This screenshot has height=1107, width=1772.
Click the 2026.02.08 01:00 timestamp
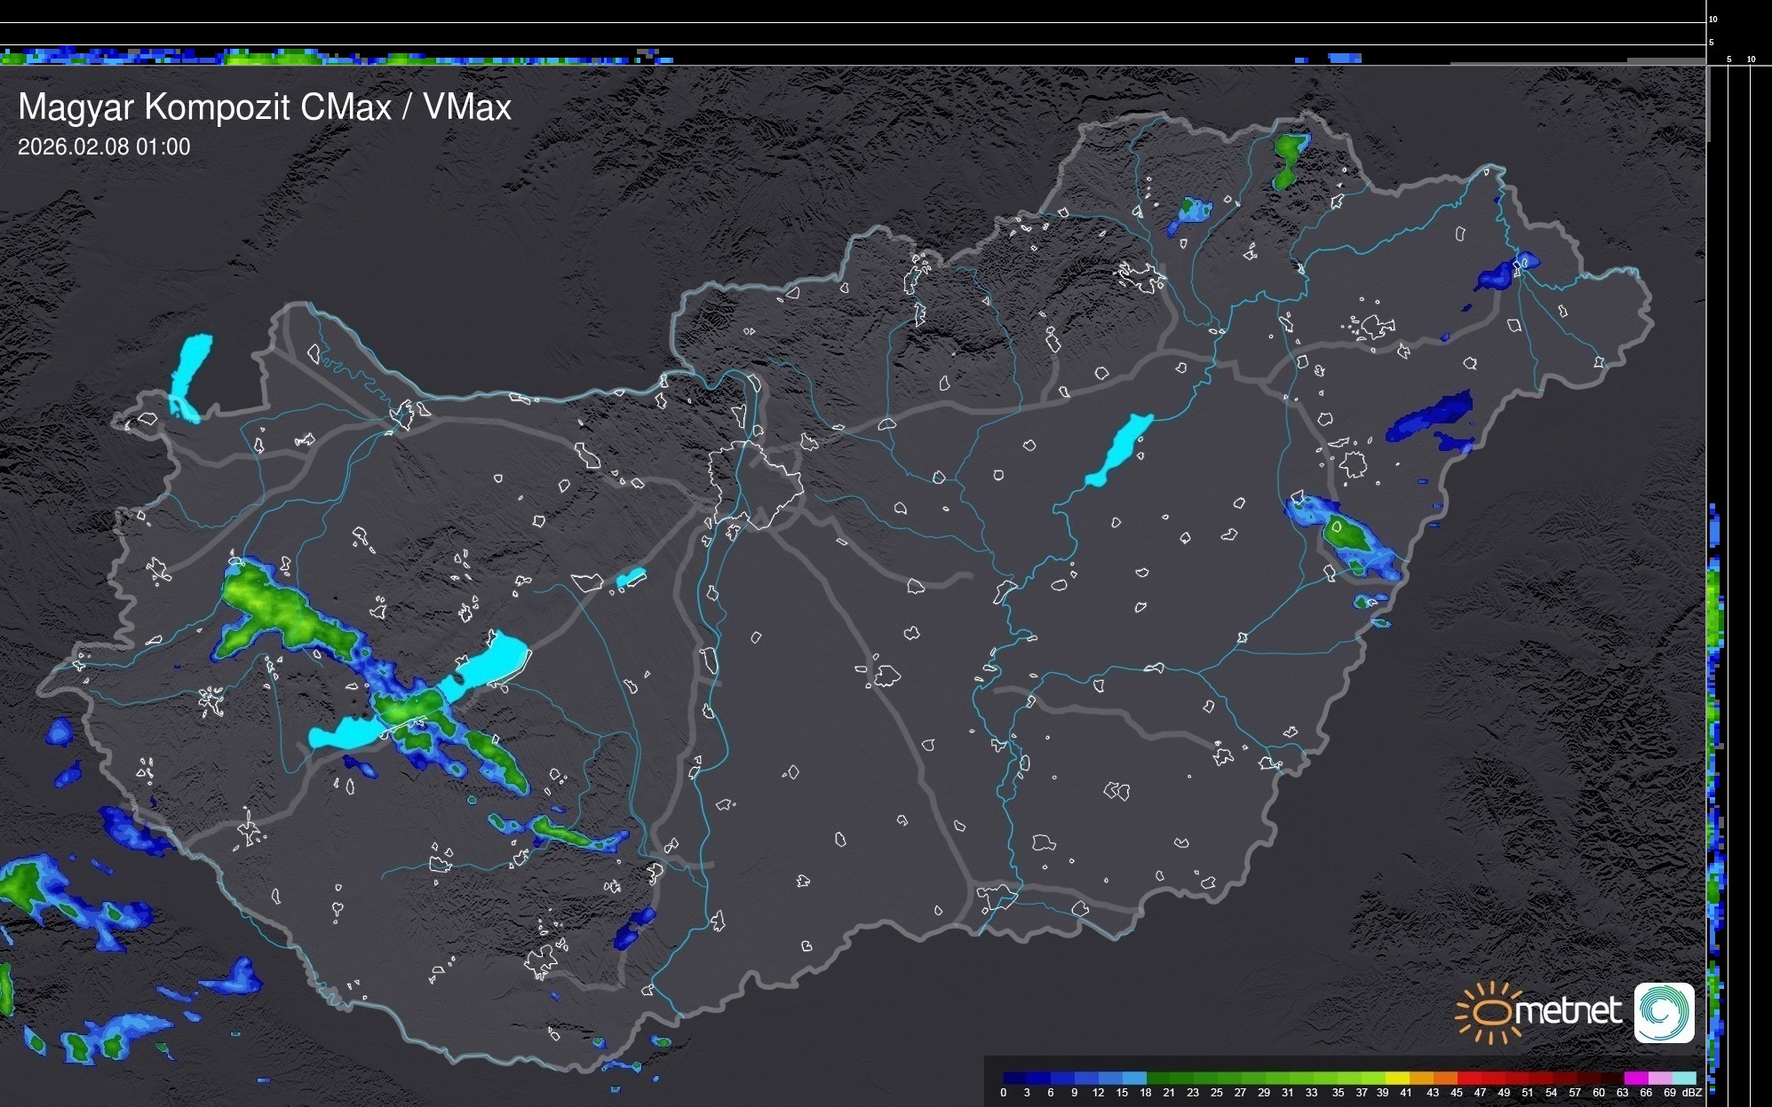pos(104,147)
